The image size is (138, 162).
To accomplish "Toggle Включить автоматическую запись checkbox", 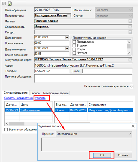I will pos(132,87).
